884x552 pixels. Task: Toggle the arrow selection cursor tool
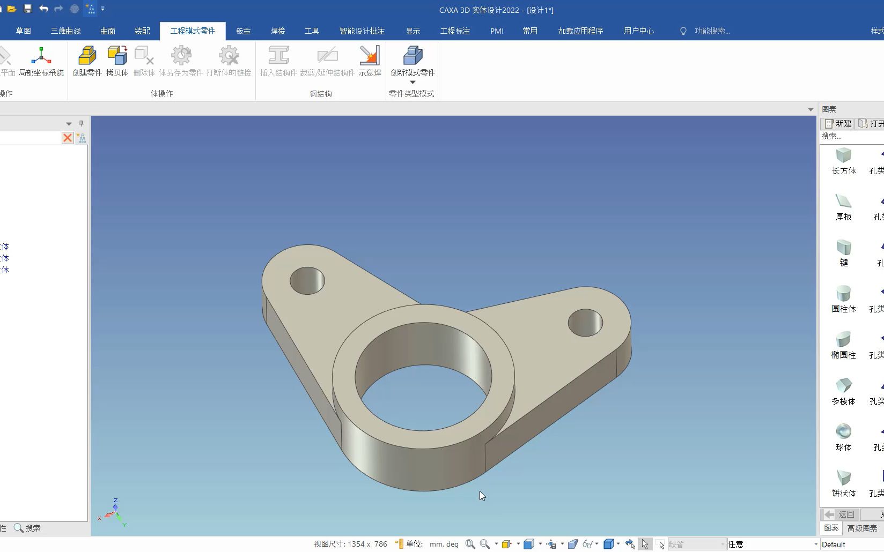point(645,544)
